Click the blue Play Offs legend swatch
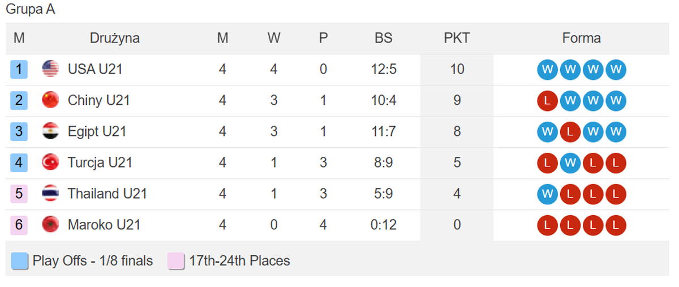The image size is (679, 287). pyautogui.click(x=19, y=262)
